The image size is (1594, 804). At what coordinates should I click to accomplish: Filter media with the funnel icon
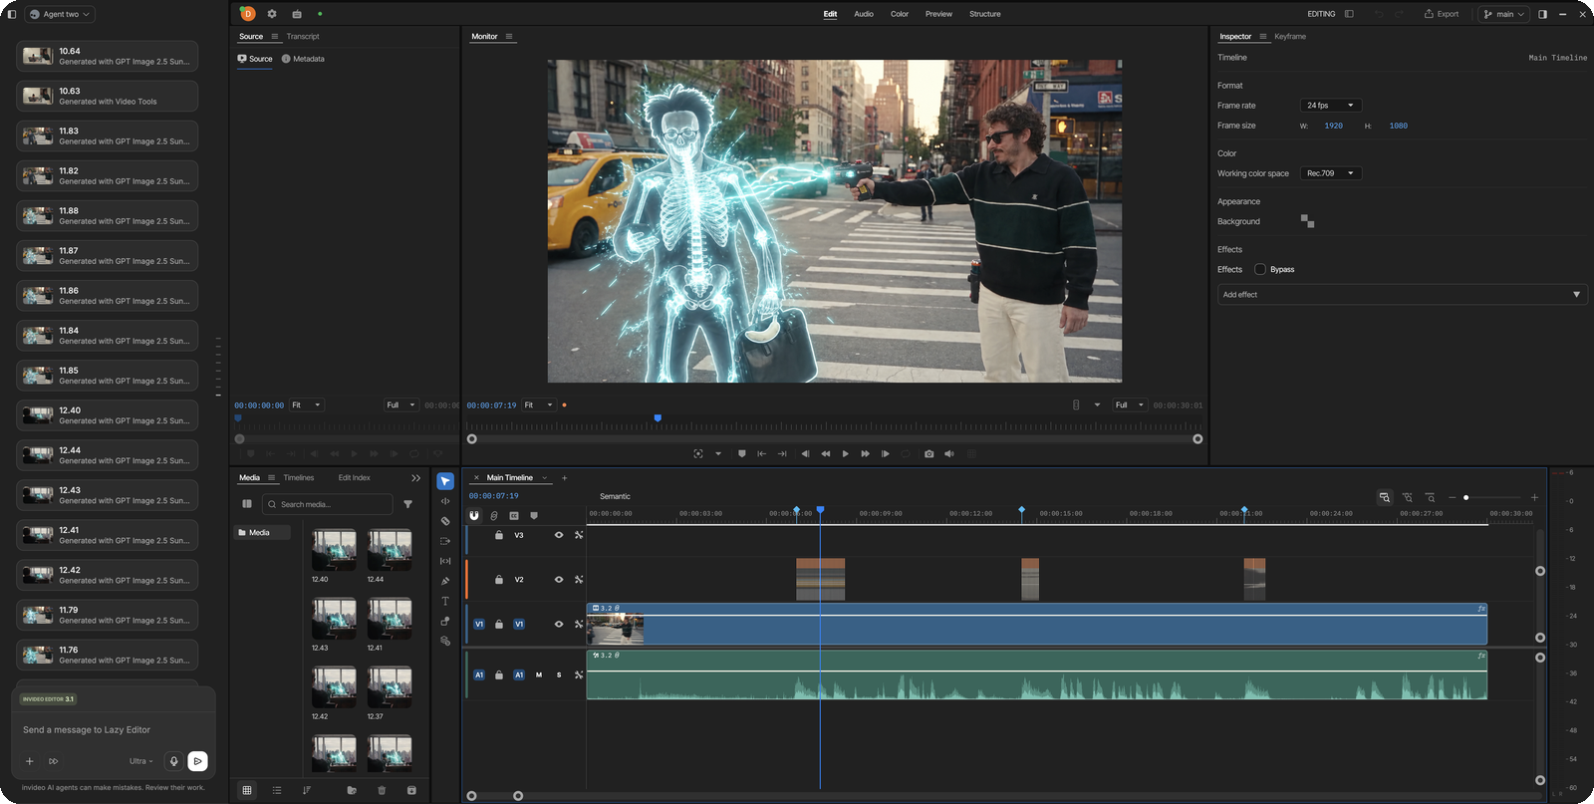[408, 505]
